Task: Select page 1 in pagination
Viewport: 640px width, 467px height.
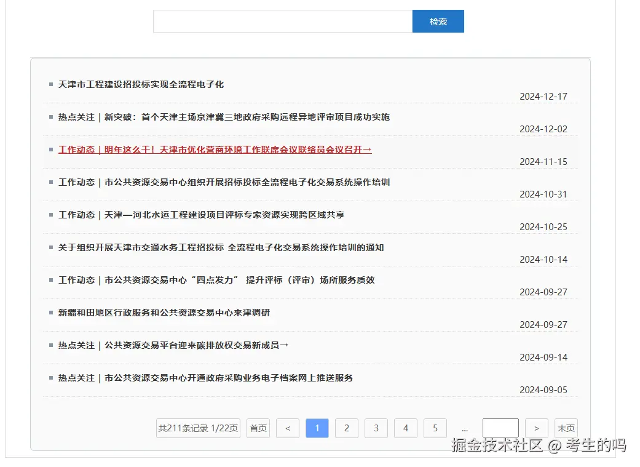Action: point(317,428)
